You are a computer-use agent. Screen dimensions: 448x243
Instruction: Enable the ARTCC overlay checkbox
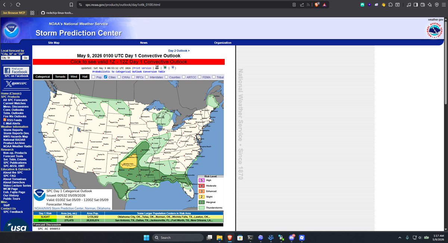[184, 77]
